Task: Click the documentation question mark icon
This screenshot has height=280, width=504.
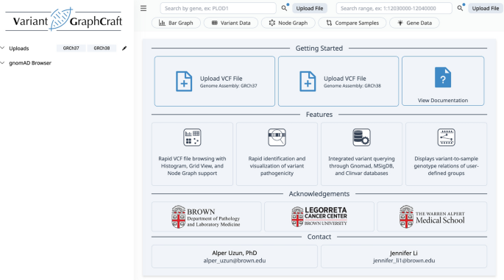Action: (443, 77)
